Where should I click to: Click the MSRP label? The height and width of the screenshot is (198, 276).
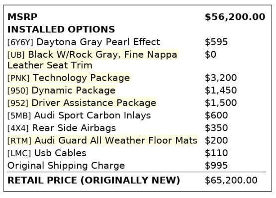point(22,17)
